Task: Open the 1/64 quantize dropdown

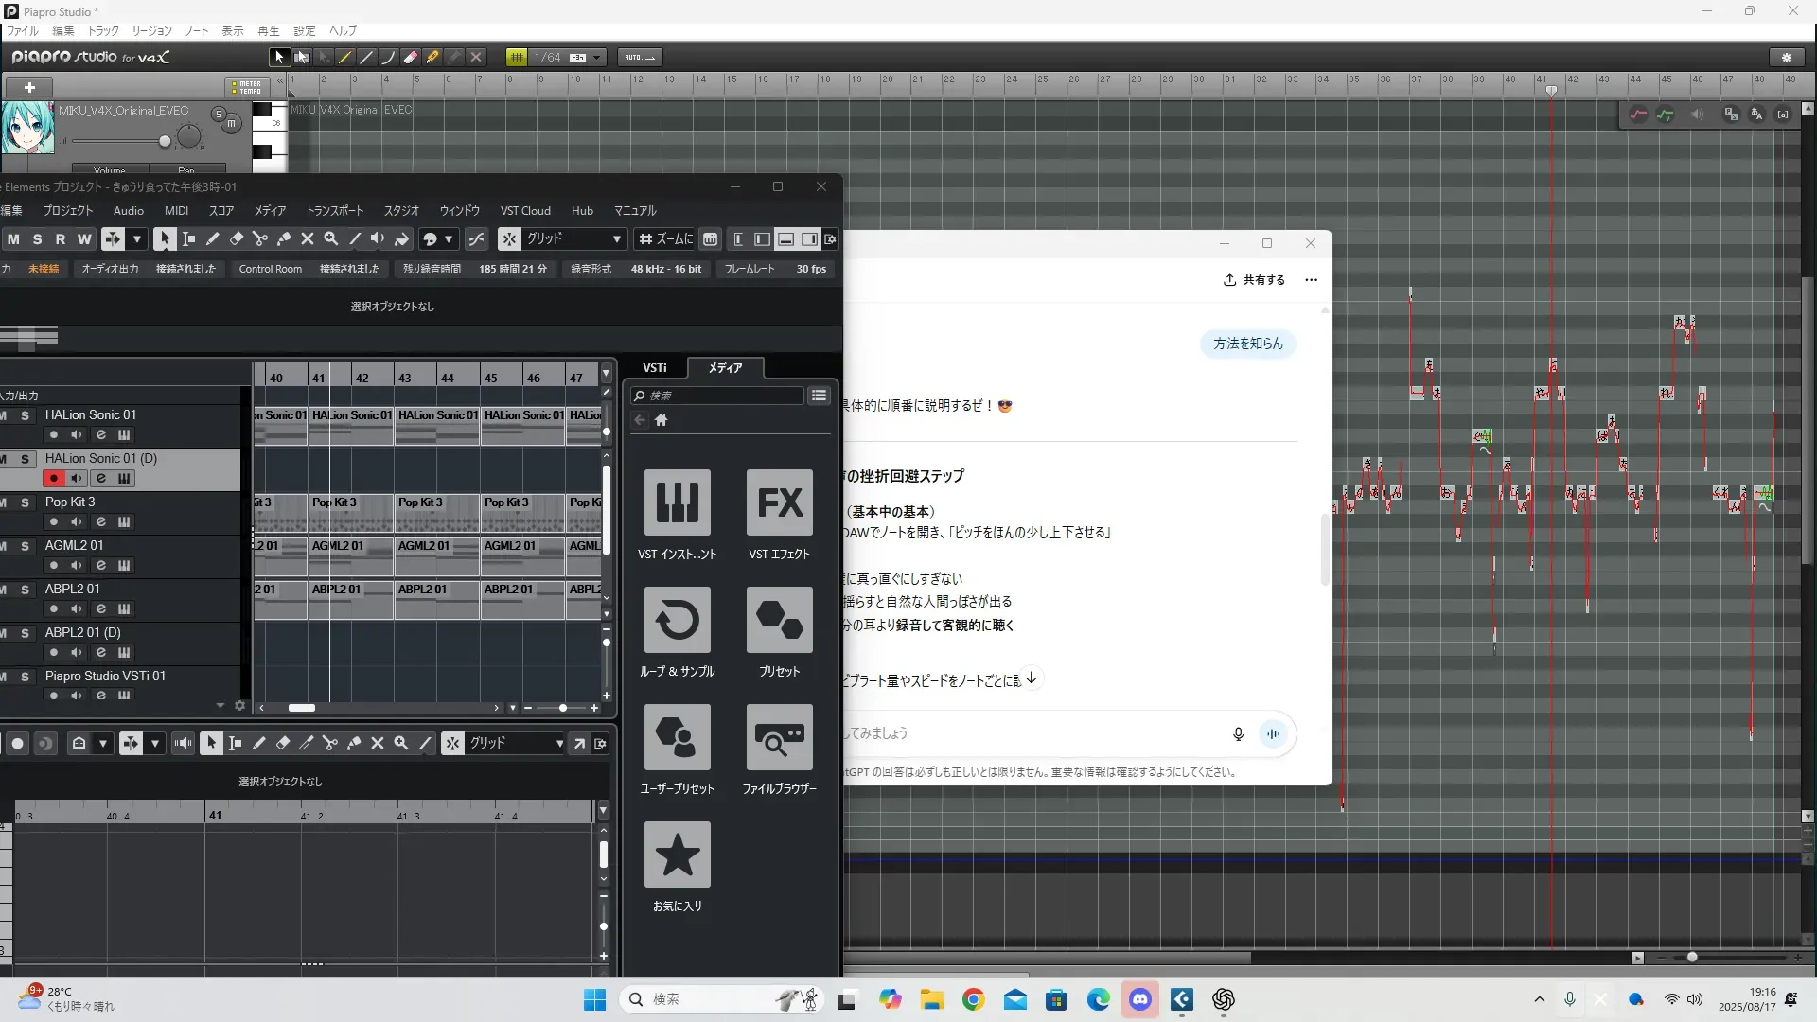Action: coord(597,57)
